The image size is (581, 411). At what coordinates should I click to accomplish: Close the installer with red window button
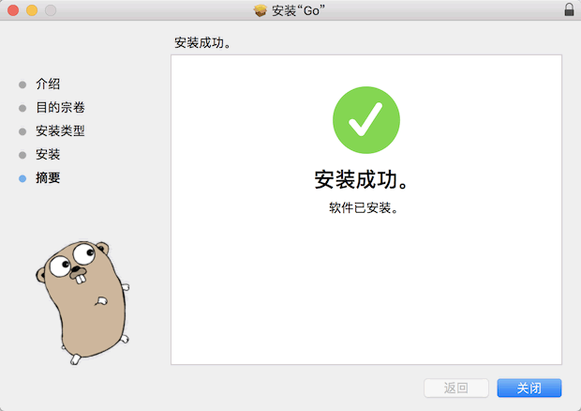point(12,10)
